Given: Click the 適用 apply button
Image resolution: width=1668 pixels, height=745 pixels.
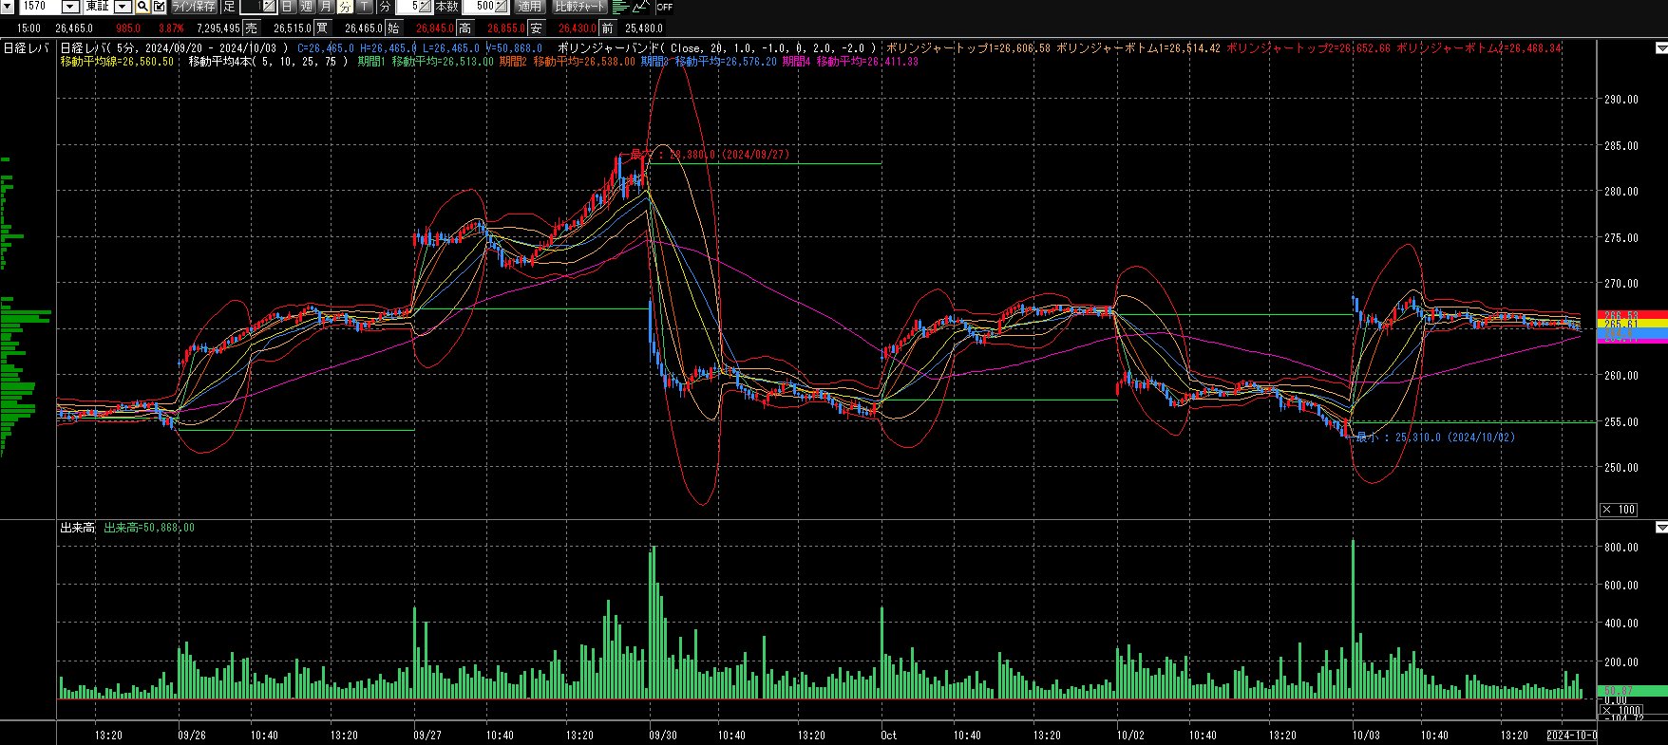Looking at the screenshot, I should click(529, 7).
